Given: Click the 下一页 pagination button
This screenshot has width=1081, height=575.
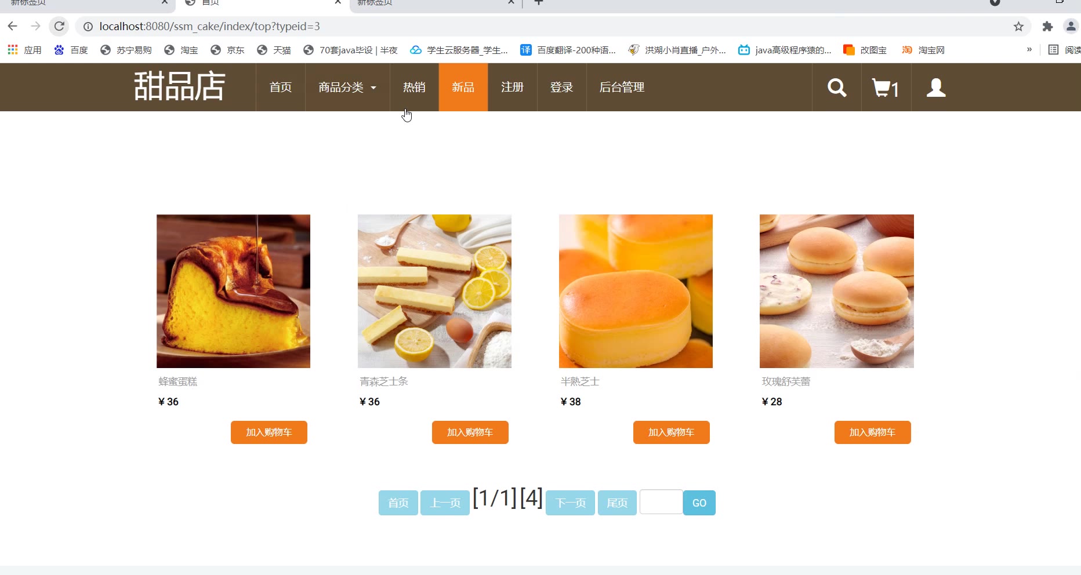Looking at the screenshot, I should coord(570,503).
